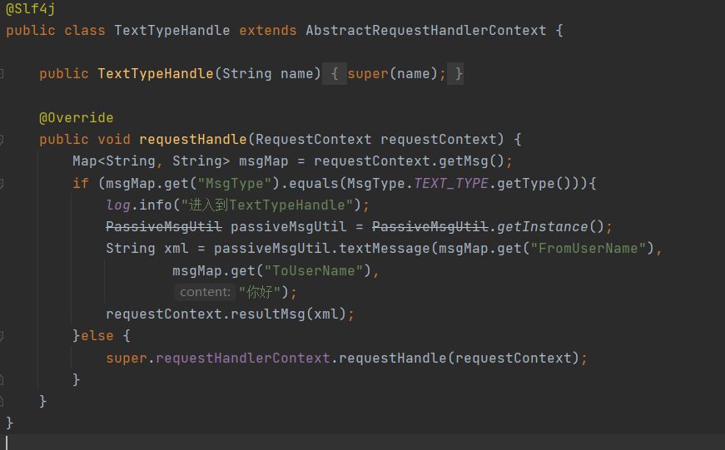The height and width of the screenshot is (450, 725).
Task: Click the "ToUserName" string literal
Action: [313, 270]
